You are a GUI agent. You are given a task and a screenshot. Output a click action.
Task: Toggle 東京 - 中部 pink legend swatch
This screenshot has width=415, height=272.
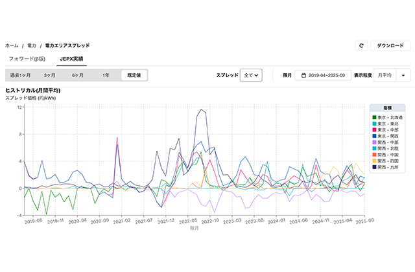pos(374,129)
